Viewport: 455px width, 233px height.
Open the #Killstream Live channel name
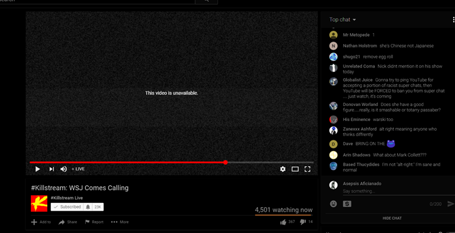(x=67, y=198)
